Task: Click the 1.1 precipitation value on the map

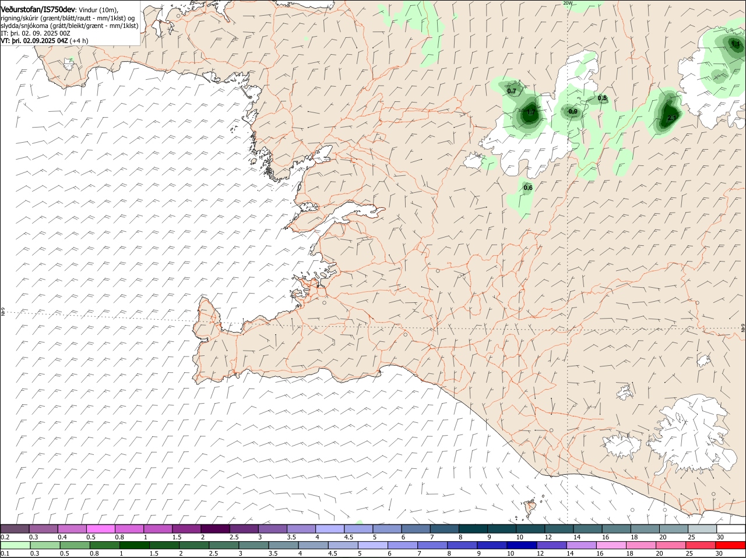Action: point(736,44)
